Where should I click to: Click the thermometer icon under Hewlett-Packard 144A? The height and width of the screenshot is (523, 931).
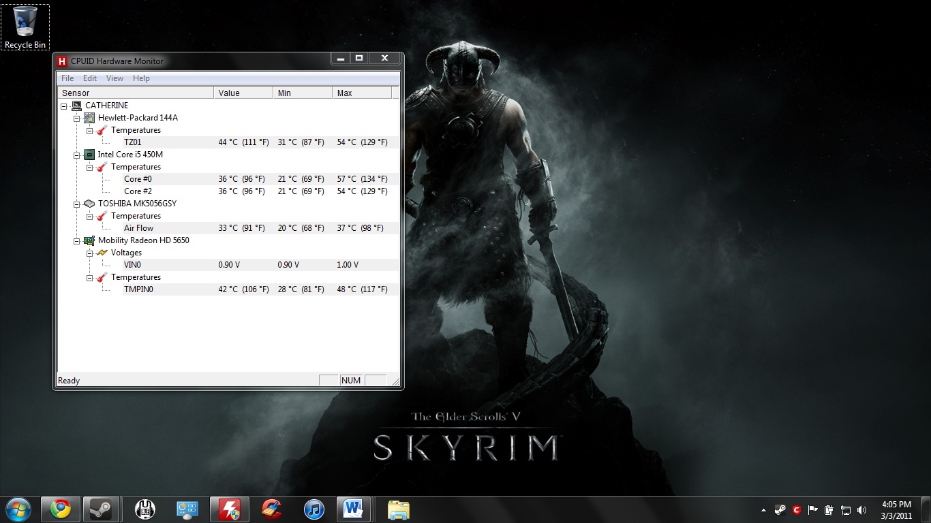pyautogui.click(x=102, y=130)
